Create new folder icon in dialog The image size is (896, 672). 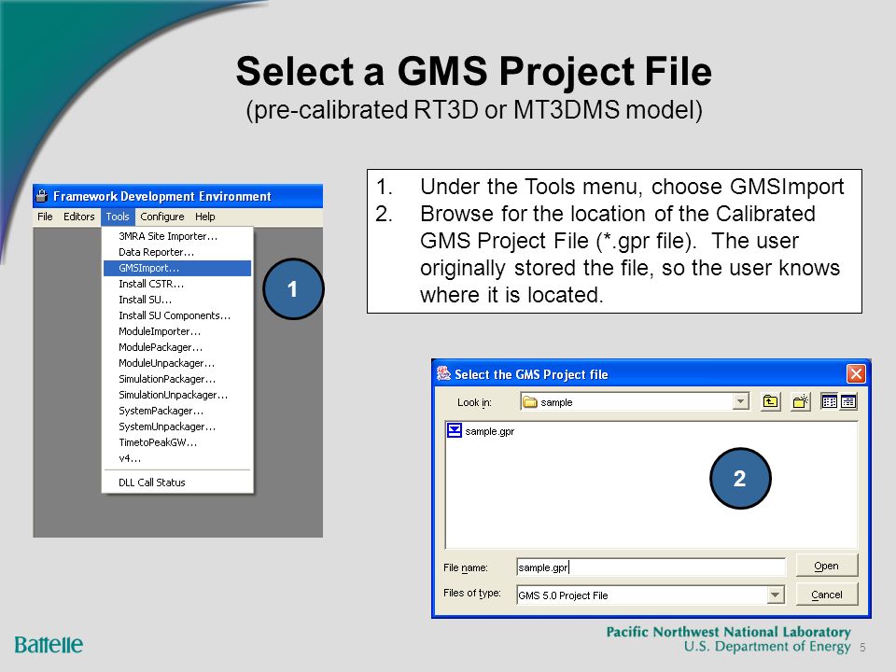[x=801, y=401]
